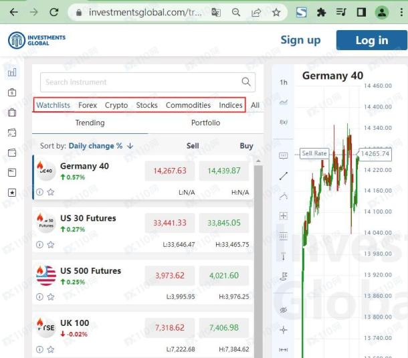Viewport: 408px width, 358px height.
Task: Click the Search instrument field
Action: [148, 82]
